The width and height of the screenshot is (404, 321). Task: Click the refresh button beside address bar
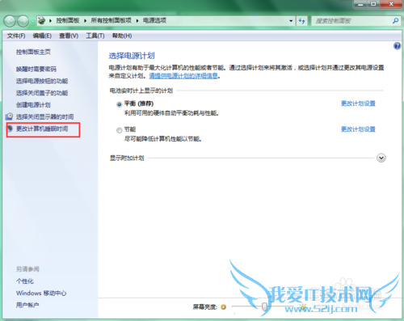[x=302, y=21]
